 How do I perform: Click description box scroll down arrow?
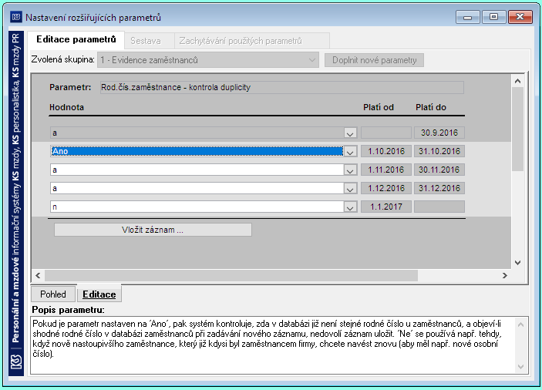coord(521,367)
